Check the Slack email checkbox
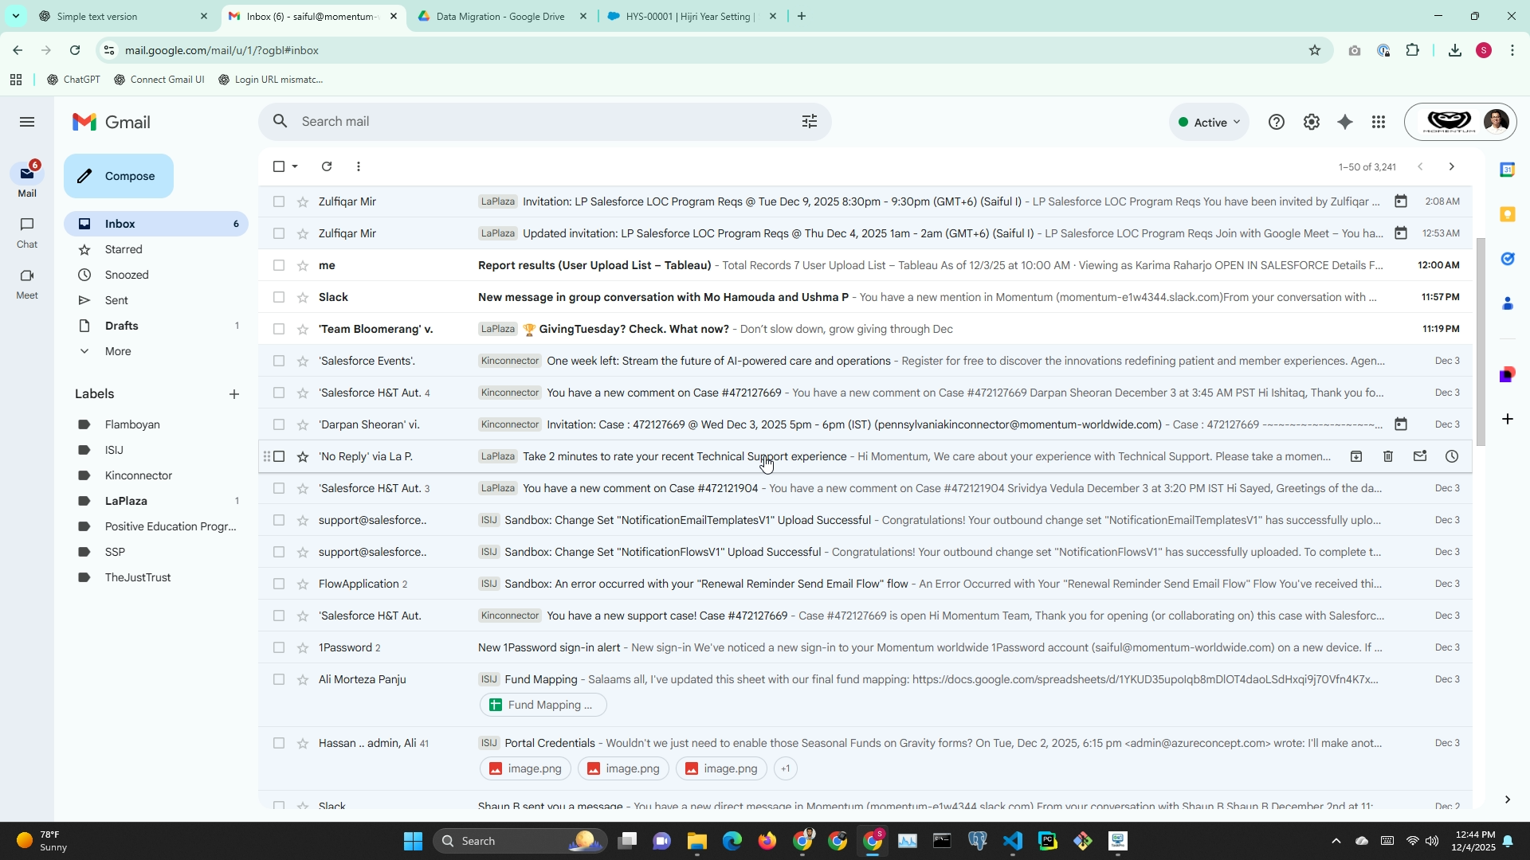 [x=279, y=297]
